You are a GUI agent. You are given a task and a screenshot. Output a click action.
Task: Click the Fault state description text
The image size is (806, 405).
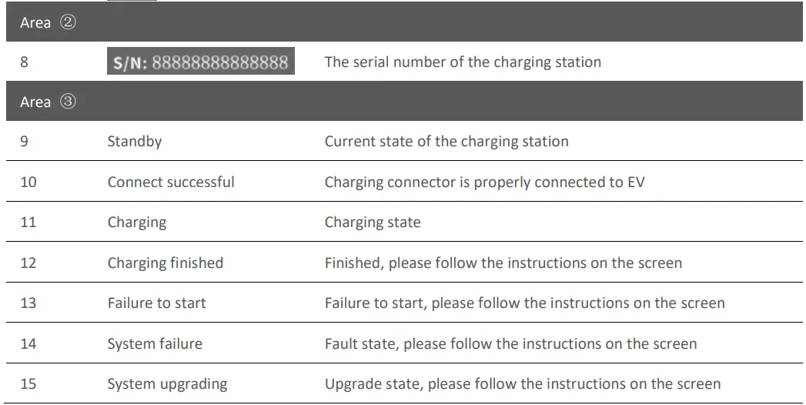point(510,343)
